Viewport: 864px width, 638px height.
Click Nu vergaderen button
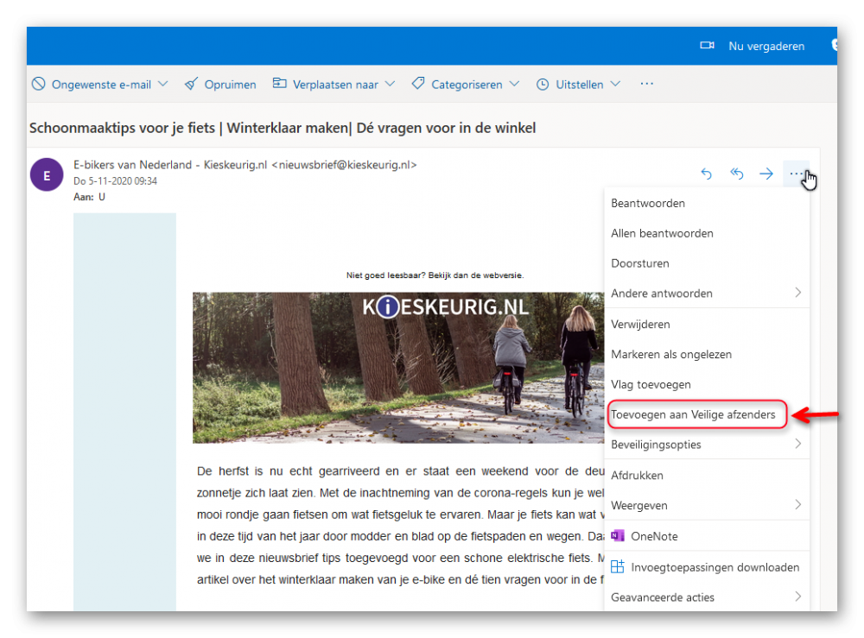766,46
